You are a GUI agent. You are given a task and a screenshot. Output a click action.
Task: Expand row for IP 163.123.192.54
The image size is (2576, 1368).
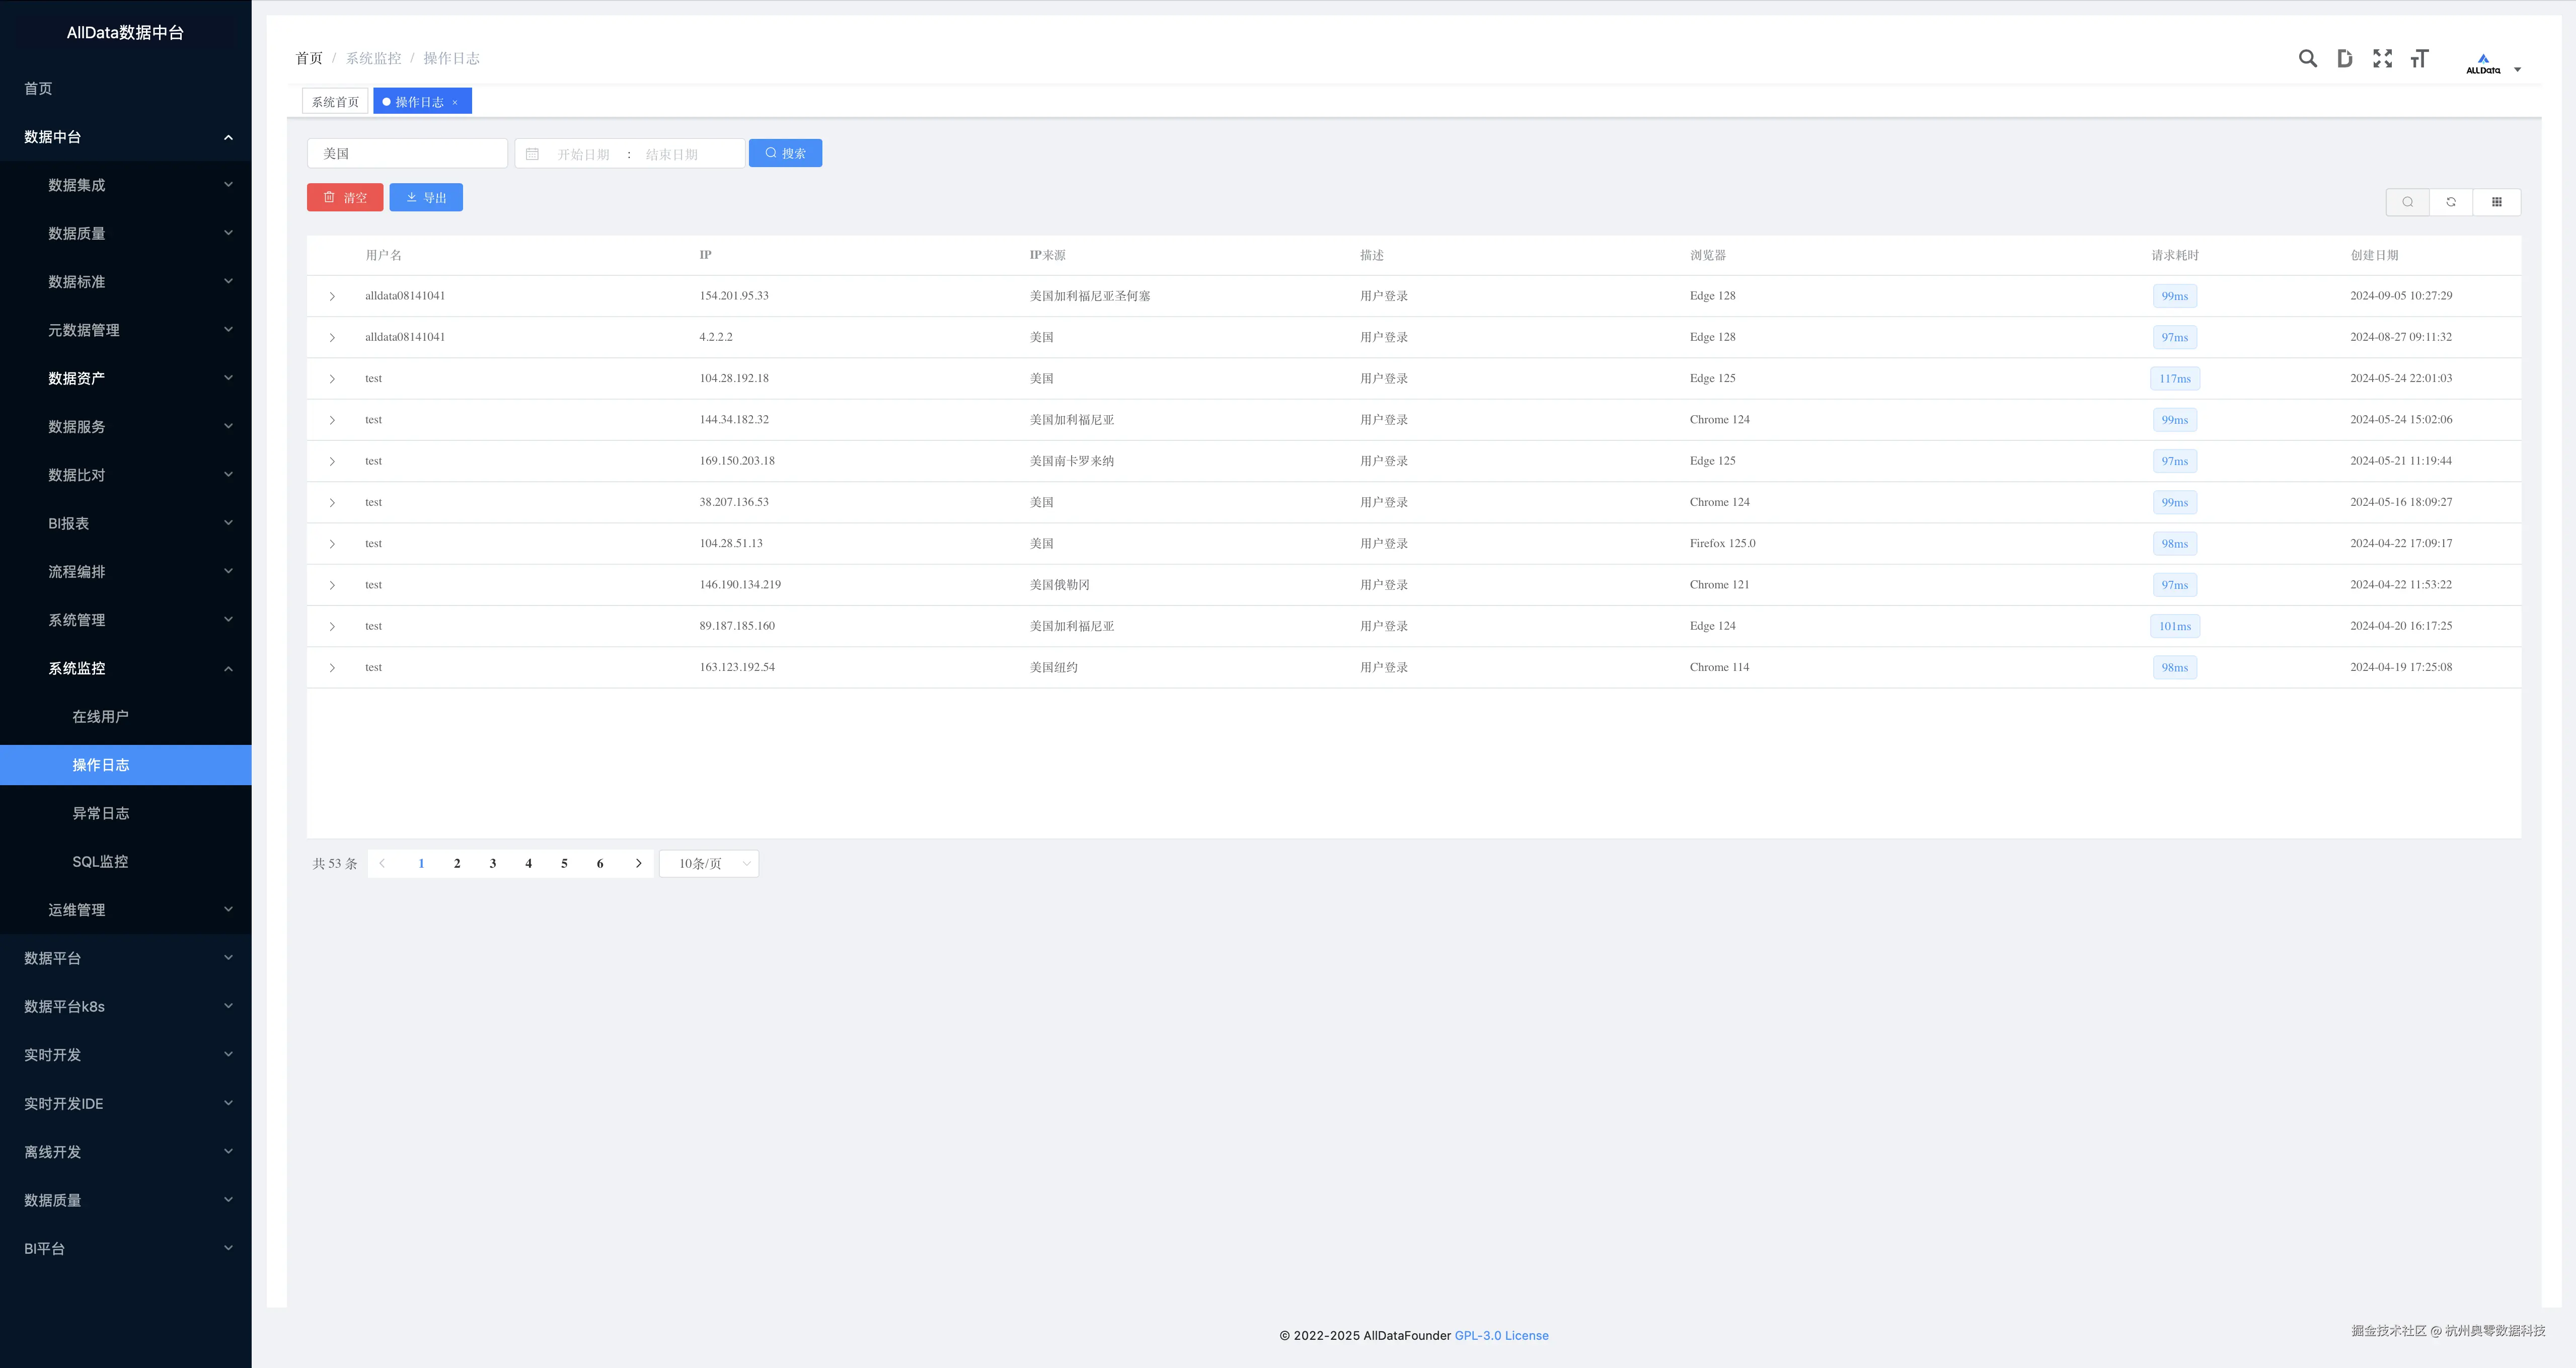pos(332,667)
